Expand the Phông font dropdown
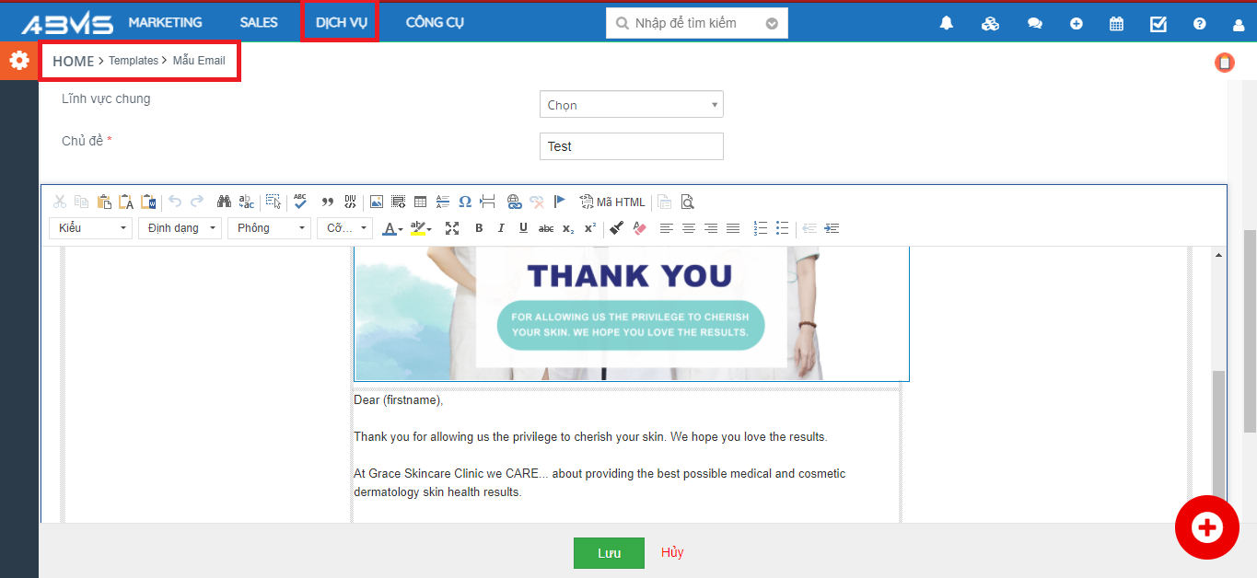The height and width of the screenshot is (578, 1257). coord(270,228)
